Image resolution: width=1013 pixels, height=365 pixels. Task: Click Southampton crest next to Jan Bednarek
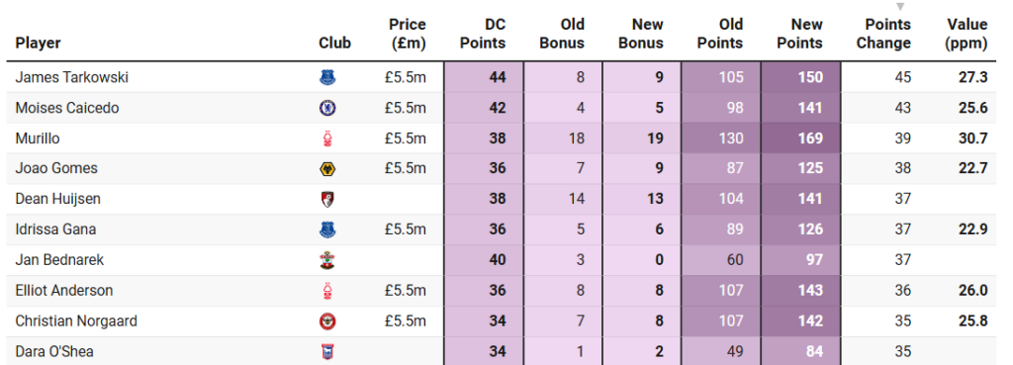click(327, 261)
